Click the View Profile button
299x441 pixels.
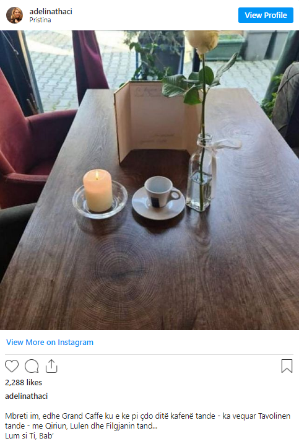pyautogui.click(x=266, y=15)
